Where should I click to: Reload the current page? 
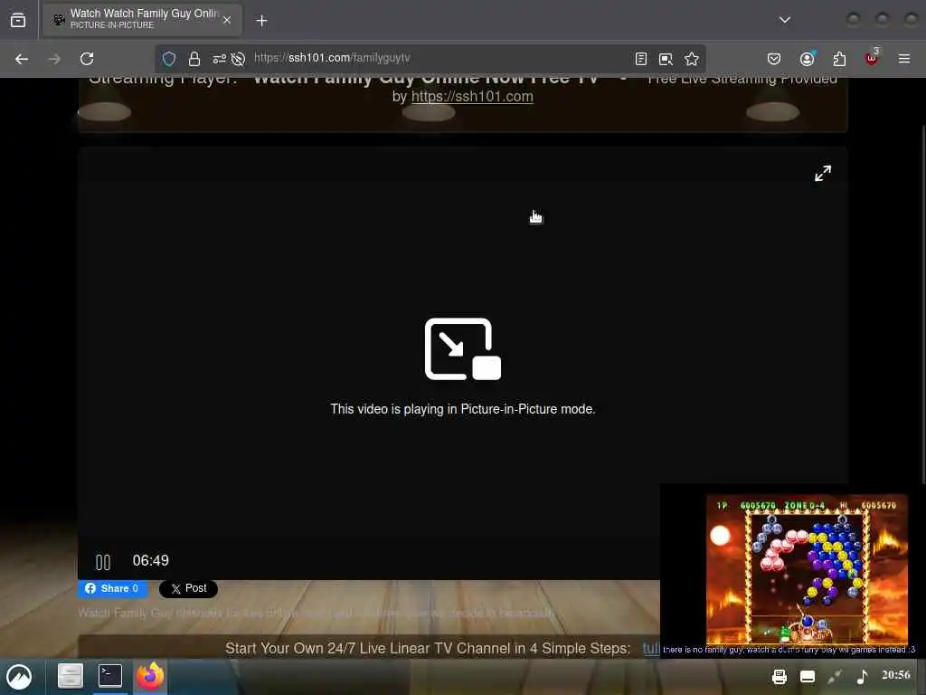[87, 59]
